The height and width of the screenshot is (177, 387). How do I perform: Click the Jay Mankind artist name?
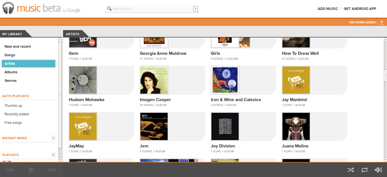point(294,100)
